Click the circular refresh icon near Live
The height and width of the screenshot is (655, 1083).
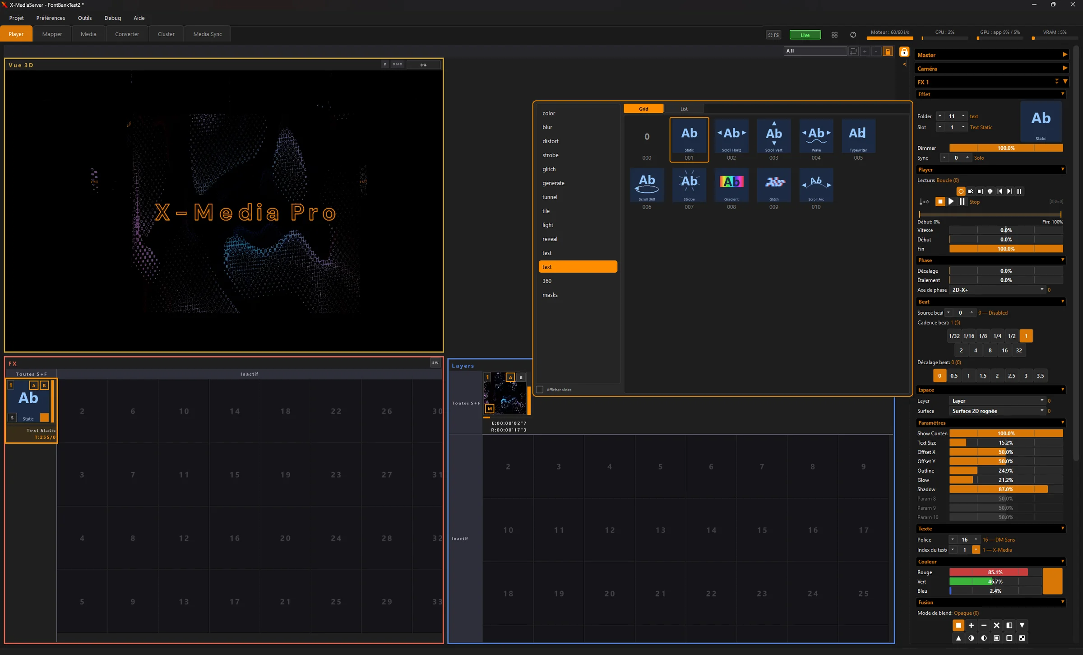click(853, 35)
